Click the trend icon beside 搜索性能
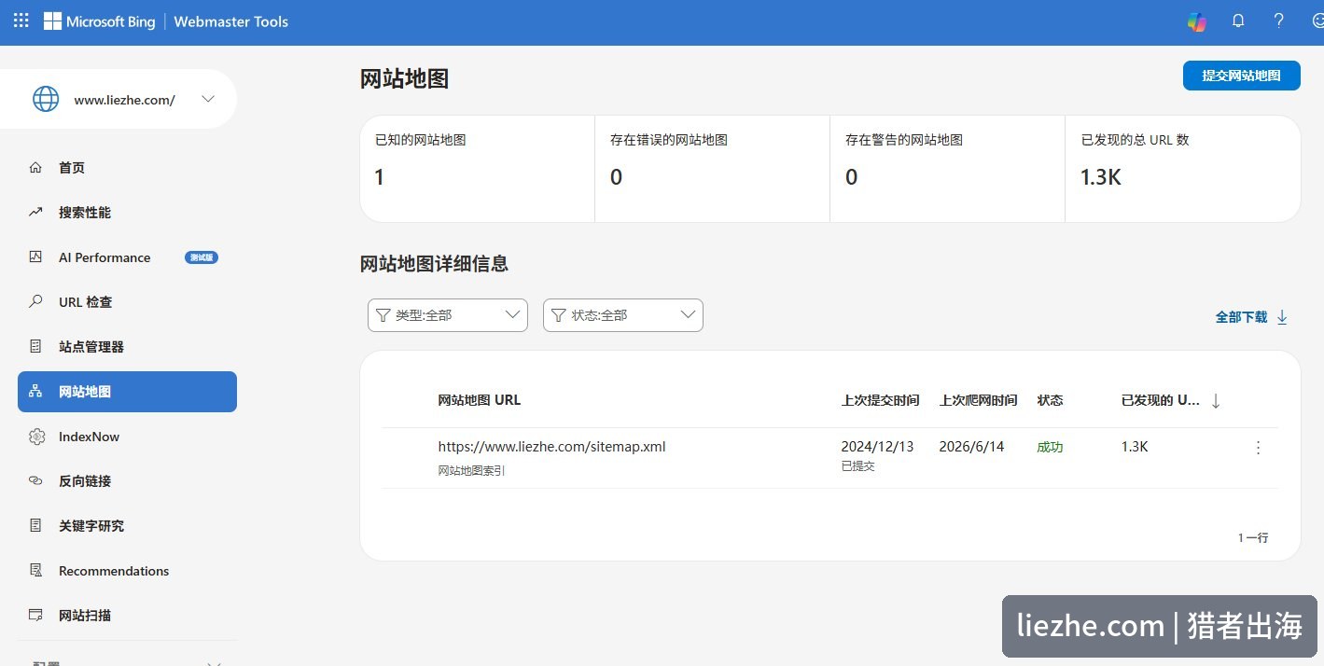The width and height of the screenshot is (1324, 666). (x=35, y=213)
